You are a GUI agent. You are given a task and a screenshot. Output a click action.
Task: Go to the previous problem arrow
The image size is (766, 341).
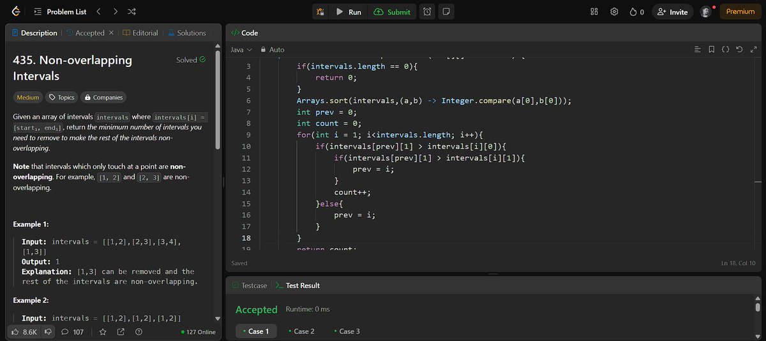[98, 11]
